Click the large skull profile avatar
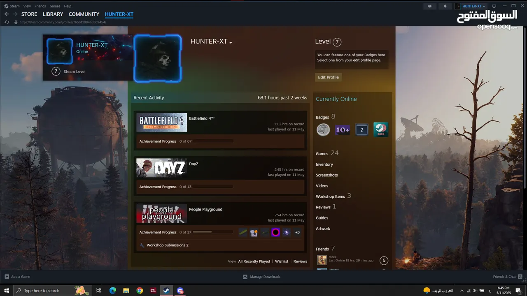 (158, 58)
